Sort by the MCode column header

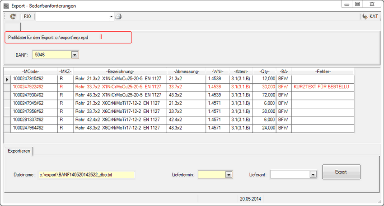[x=30, y=72]
